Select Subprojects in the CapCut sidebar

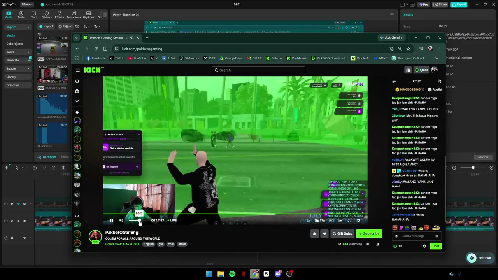tap(14, 44)
